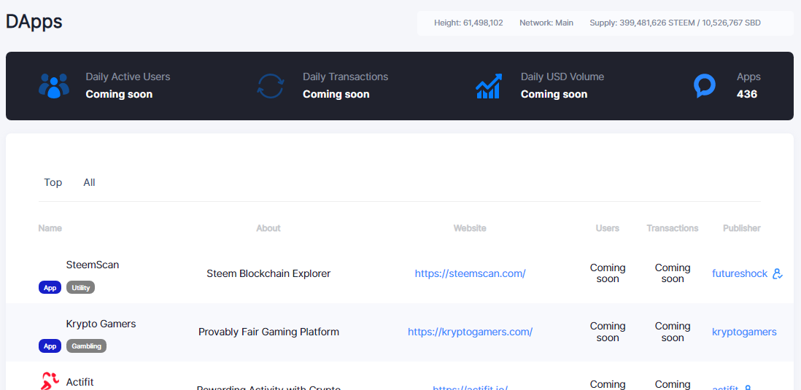Click the Network: Main status text
Screen dimensions: 801x390
tap(546, 23)
